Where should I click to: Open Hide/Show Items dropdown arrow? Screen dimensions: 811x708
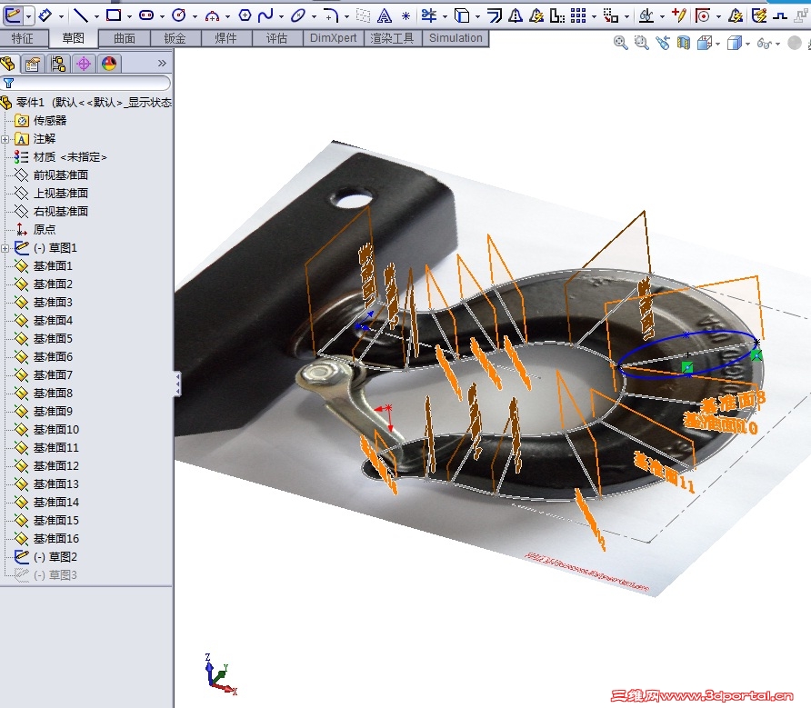tap(778, 44)
